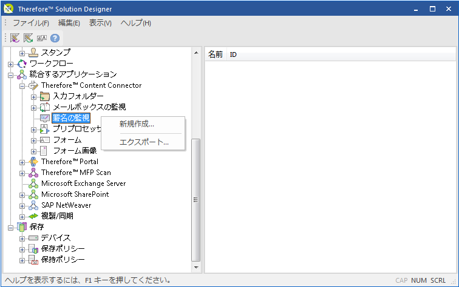459x287 pixels.
Task: Expand the 複製/同期 node
Action: [x=22, y=217]
